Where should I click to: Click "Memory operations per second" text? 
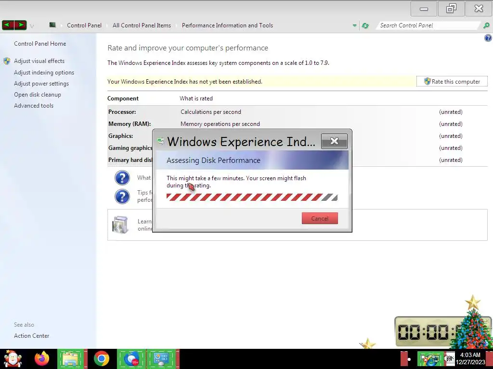220,124
